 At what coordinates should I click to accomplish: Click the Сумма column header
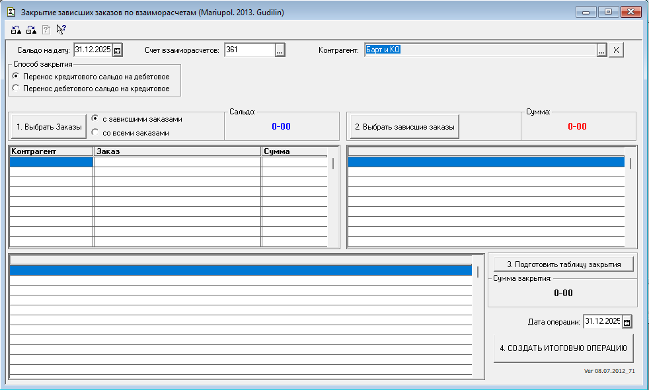tap(293, 151)
